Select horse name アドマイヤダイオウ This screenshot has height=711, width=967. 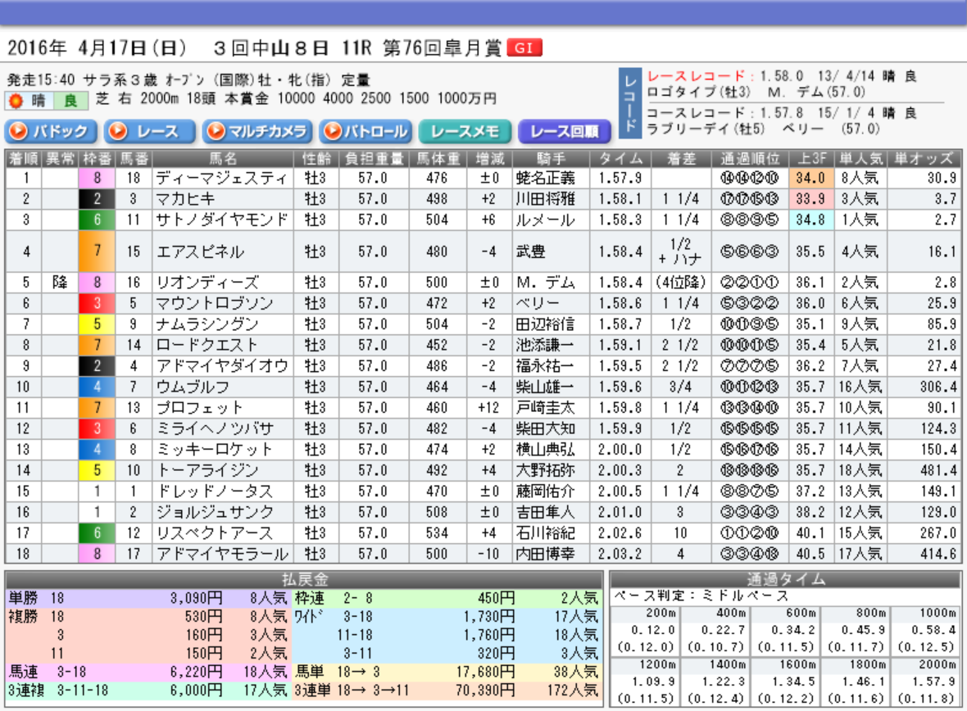[222, 366]
